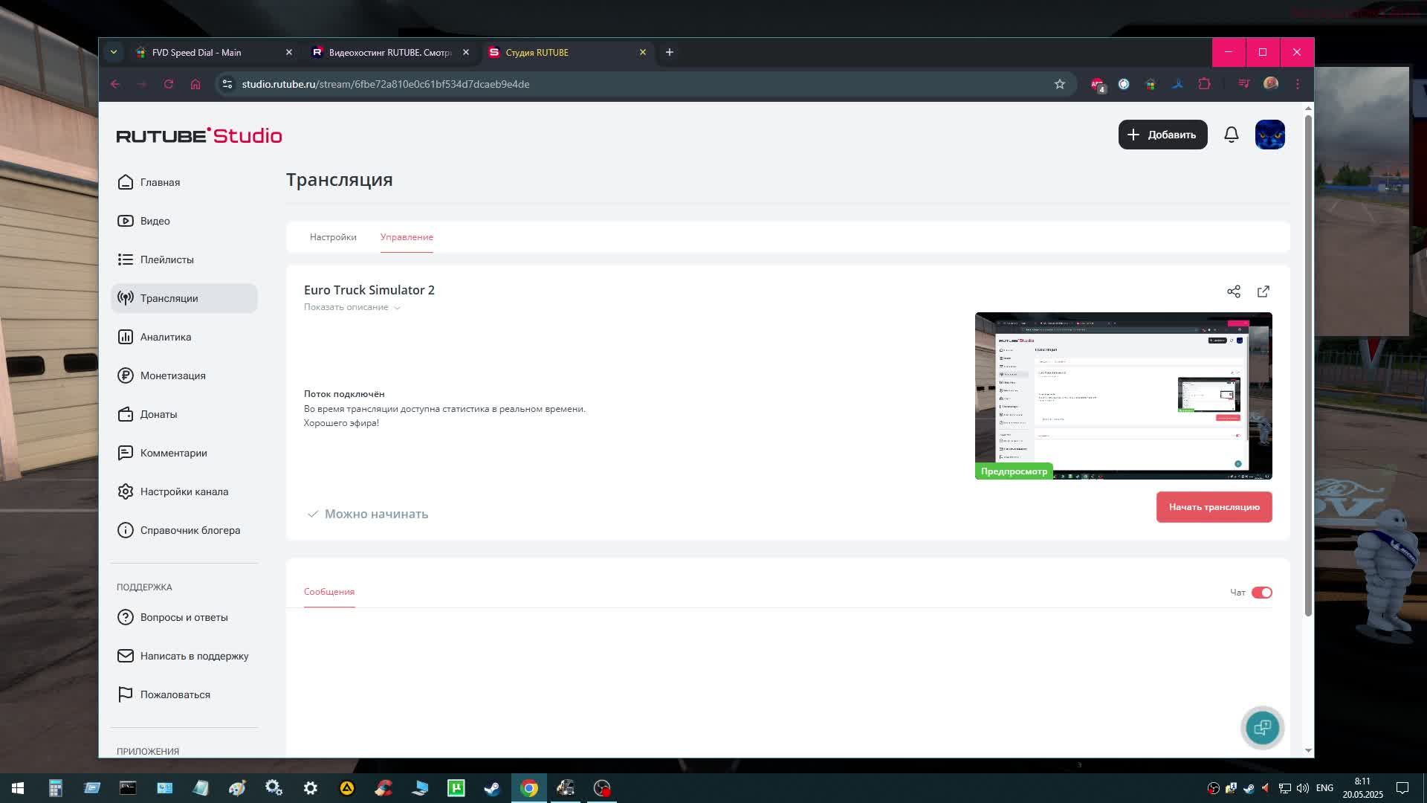Open notifications bell
Image resolution: width=1427 pixels, height=803 pixels.
1232,135
